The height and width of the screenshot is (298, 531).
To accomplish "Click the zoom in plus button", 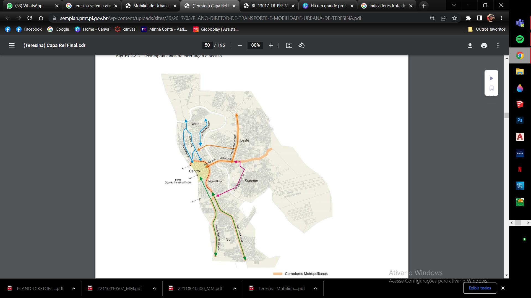I will [x=271, y=45].
